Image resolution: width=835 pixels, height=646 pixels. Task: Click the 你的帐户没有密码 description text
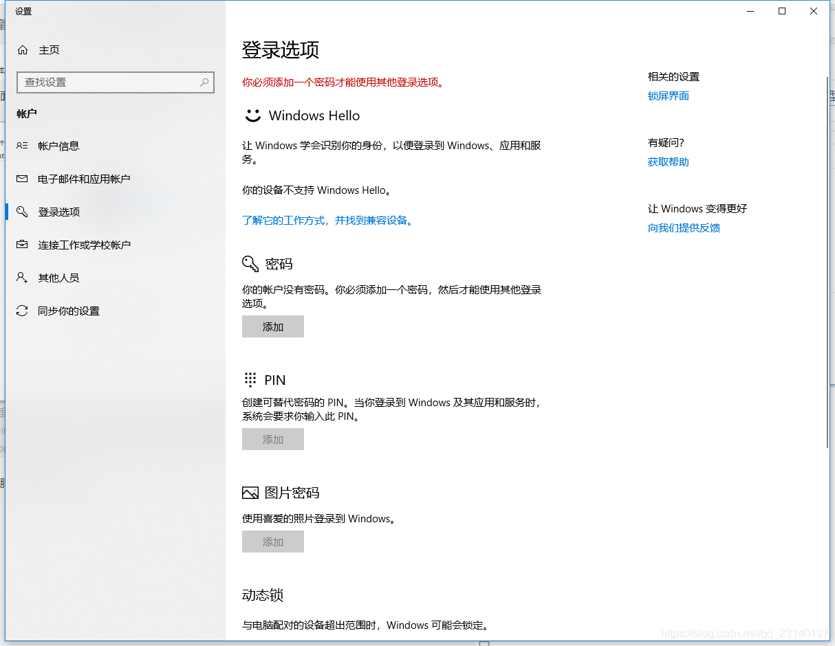coord(392,296)
